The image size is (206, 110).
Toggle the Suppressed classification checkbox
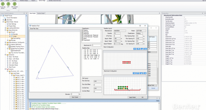(83, 40)
